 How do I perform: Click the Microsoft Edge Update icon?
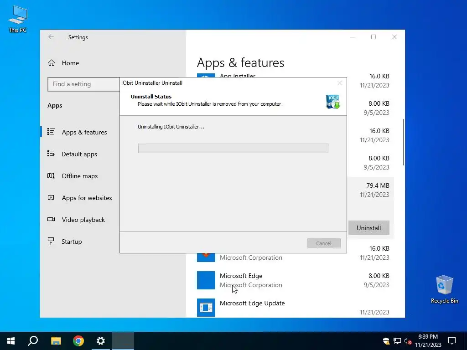tap(206, 308)
